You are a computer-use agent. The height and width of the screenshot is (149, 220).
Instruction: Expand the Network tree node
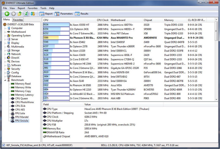[5, 54]
